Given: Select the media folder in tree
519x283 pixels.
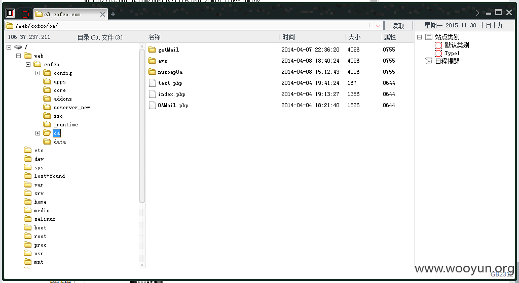Looking at the screenshot, I should click(37, 210).
